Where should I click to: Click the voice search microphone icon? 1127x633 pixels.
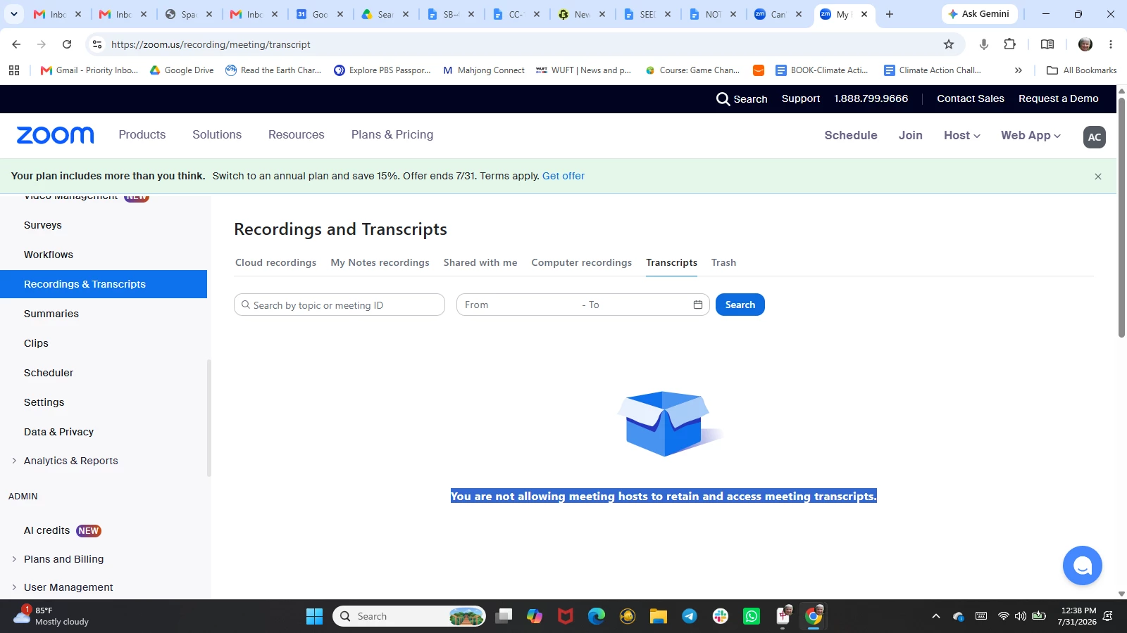(984, 44)
